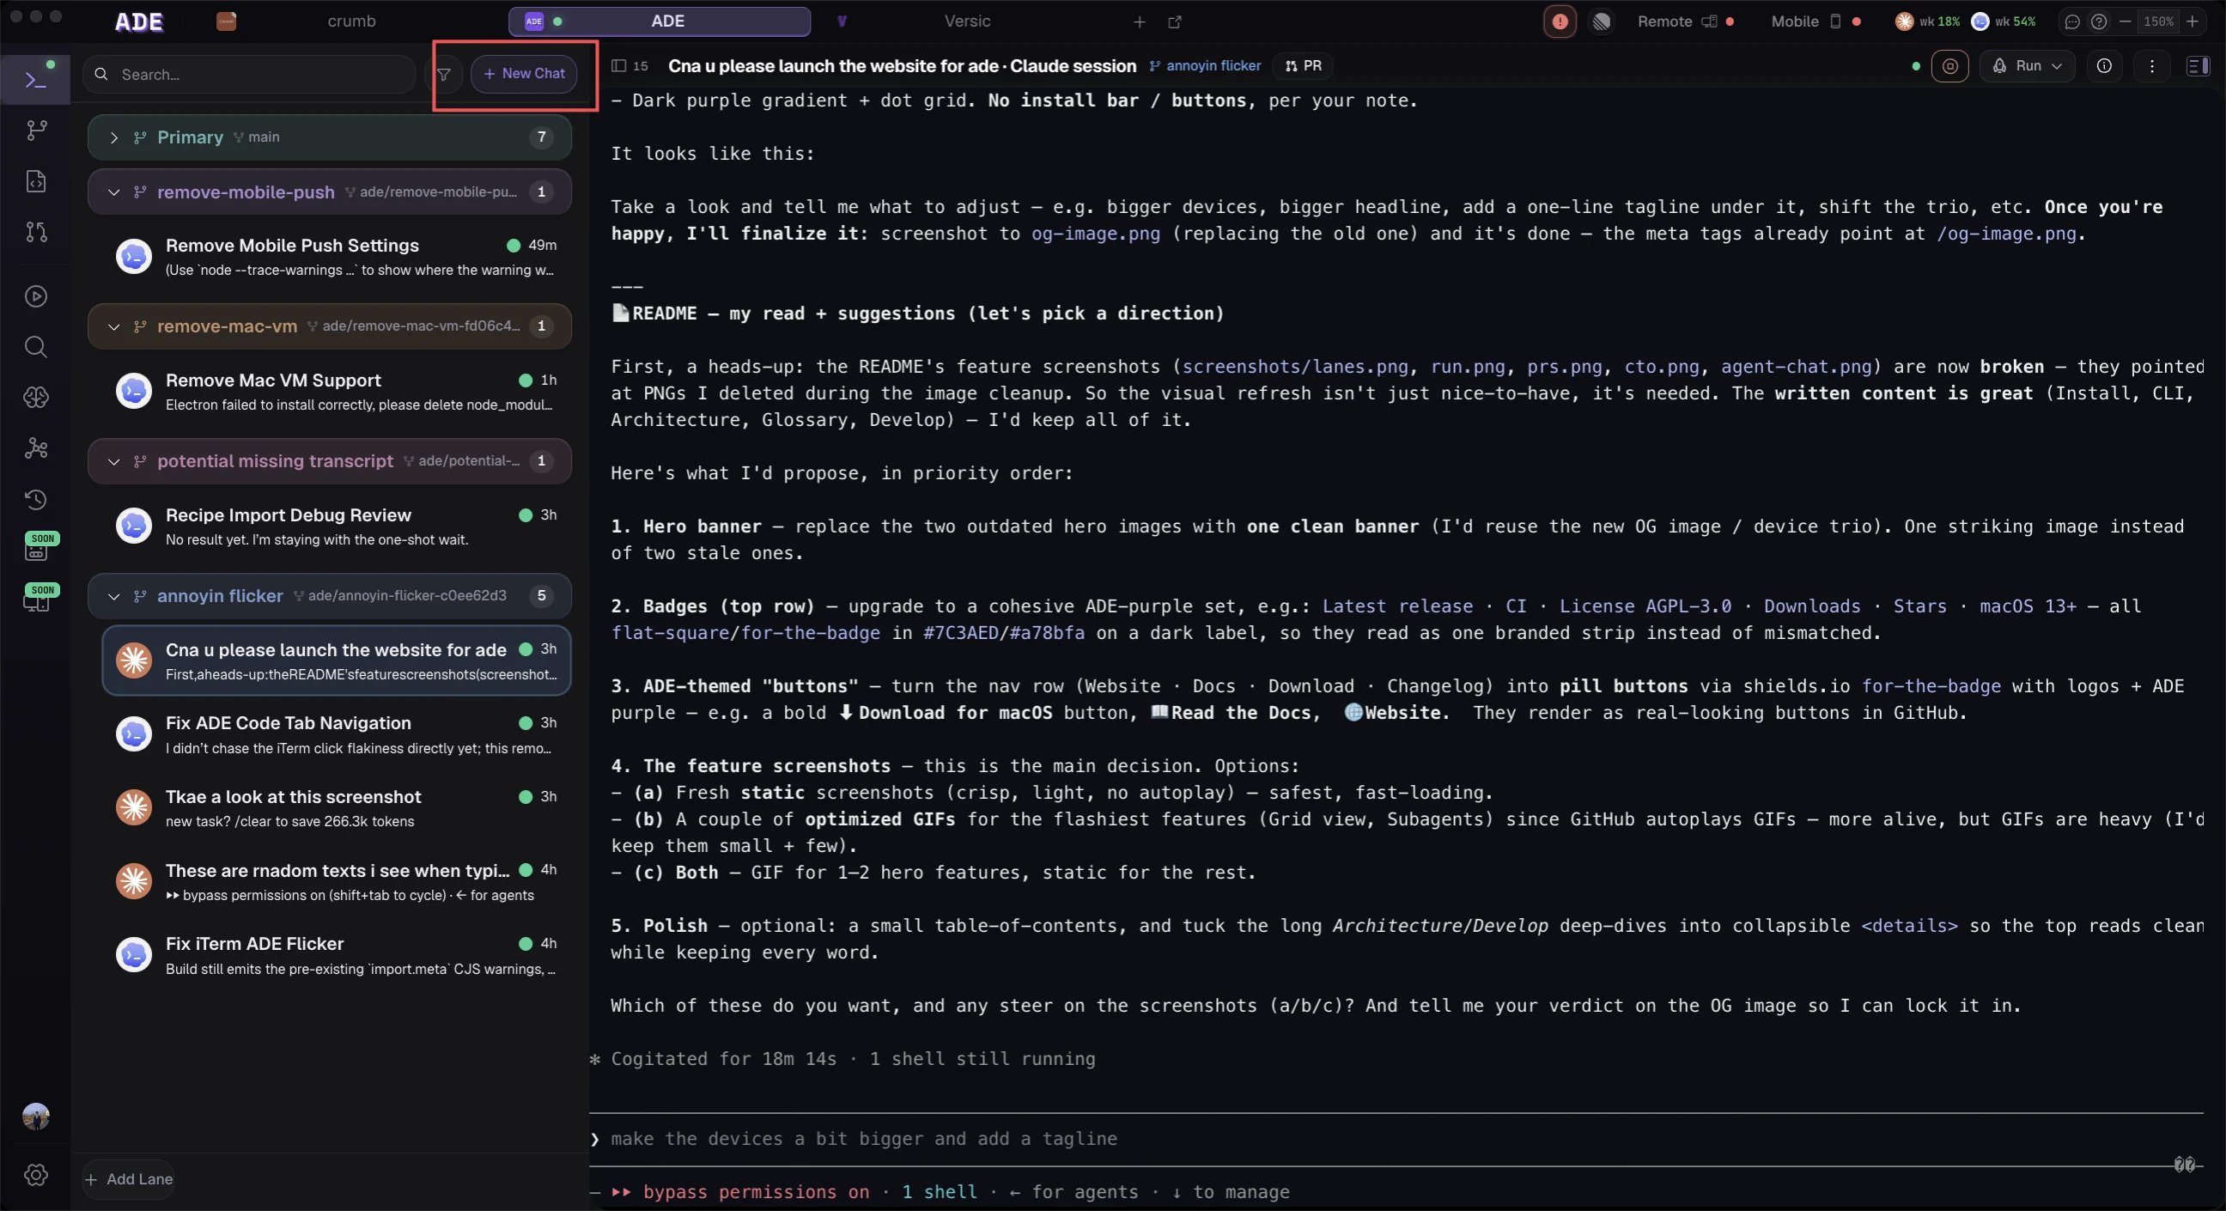Click the Claude usage wk 18% indicator
Screen dimensions: 2226x1211
[1927, 21]
